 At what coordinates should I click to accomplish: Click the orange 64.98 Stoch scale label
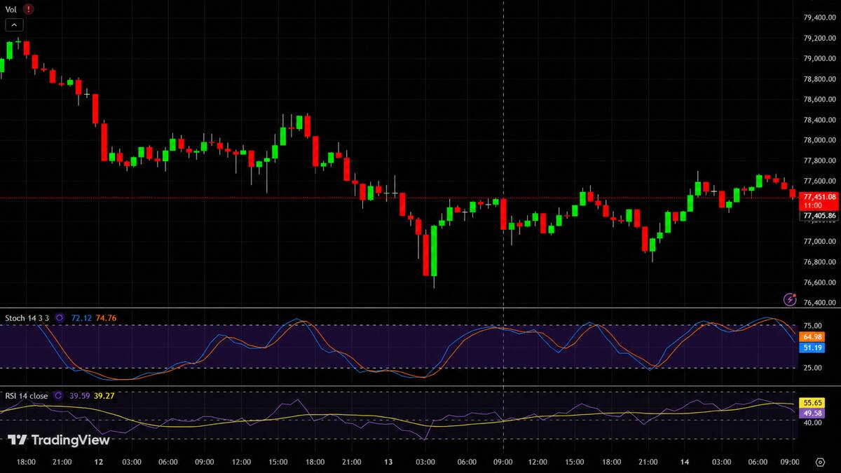[812, 337]
